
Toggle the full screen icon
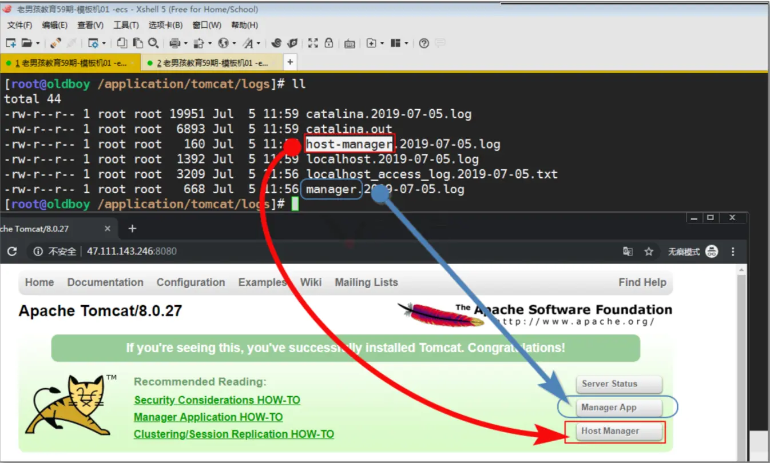(313, 43)
